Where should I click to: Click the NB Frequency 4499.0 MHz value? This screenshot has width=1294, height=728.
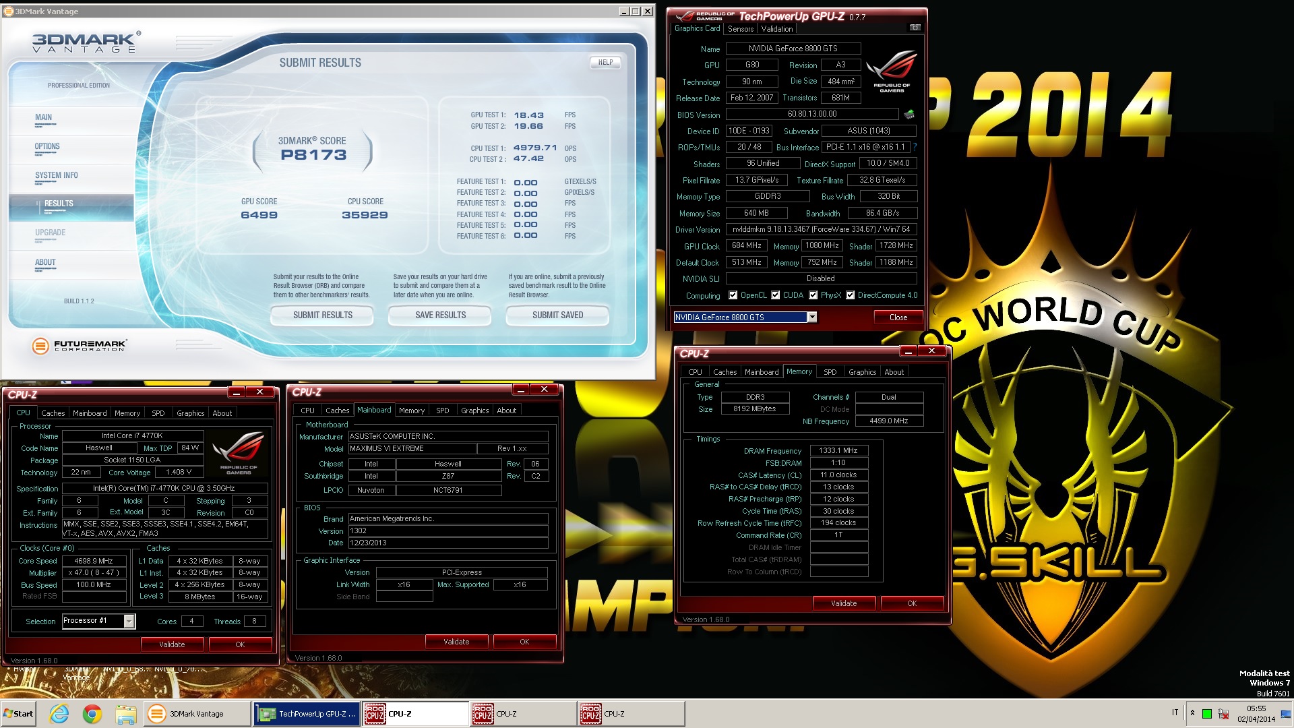tap(889, 421)
